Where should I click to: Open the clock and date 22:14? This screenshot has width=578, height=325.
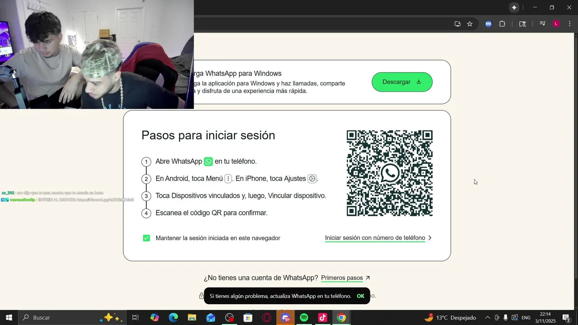coord(545,317)
